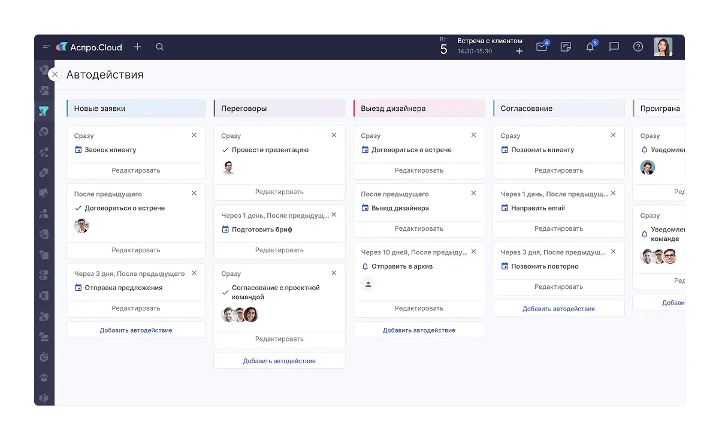Image resolution: width=719 pixels, height=440 pixels.
Task: Delete the 'Провести презентацию' auto-action card
Action: [x=334, y=135]
